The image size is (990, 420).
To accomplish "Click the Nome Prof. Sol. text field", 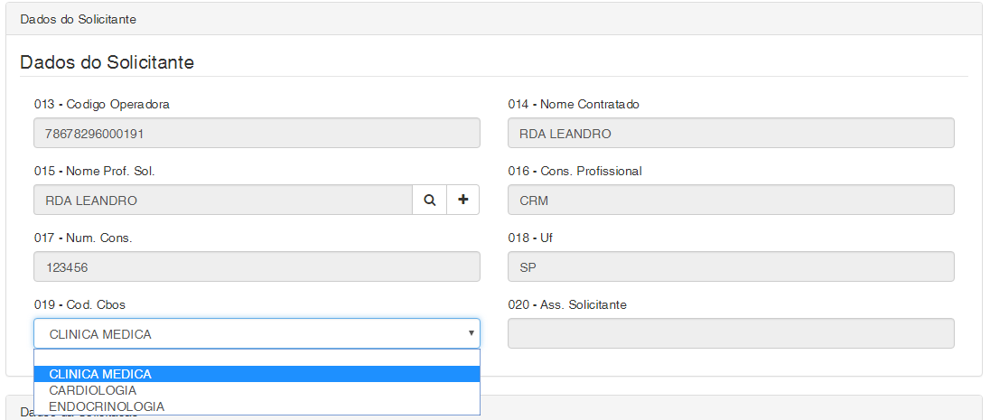I will pyautogui.click(x=223, y=201).
